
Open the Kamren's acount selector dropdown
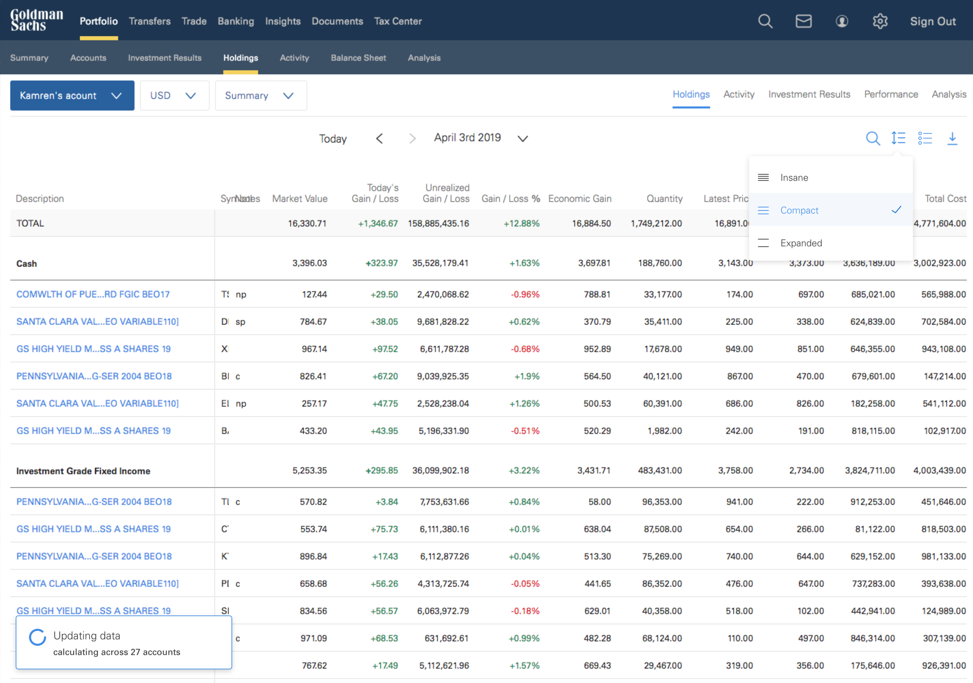(72, 95)
